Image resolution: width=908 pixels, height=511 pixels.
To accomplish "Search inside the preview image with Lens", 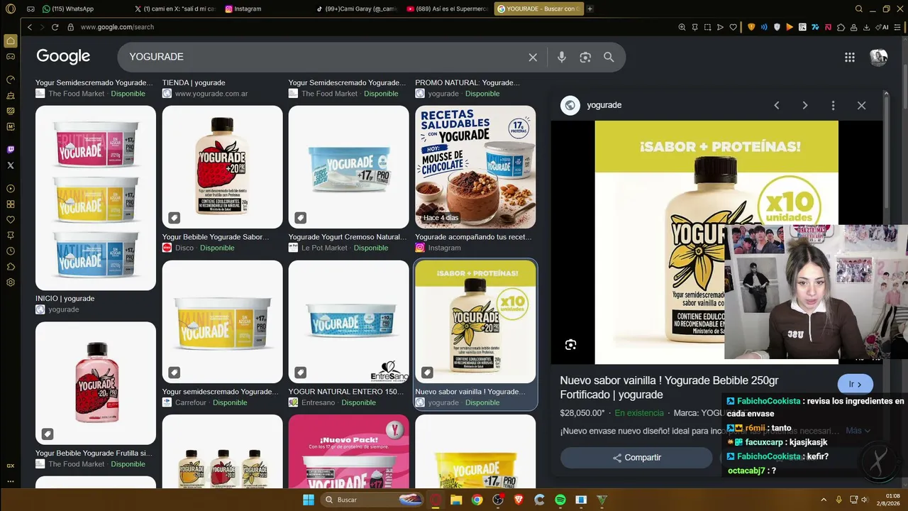I will tap(570, 345).
